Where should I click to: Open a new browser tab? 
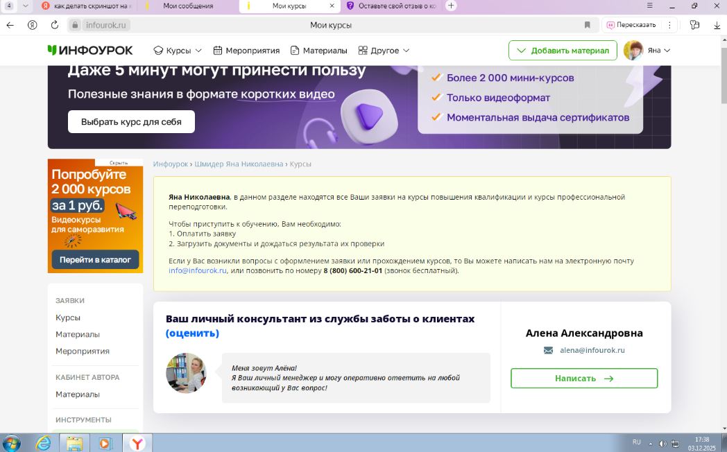451,6
